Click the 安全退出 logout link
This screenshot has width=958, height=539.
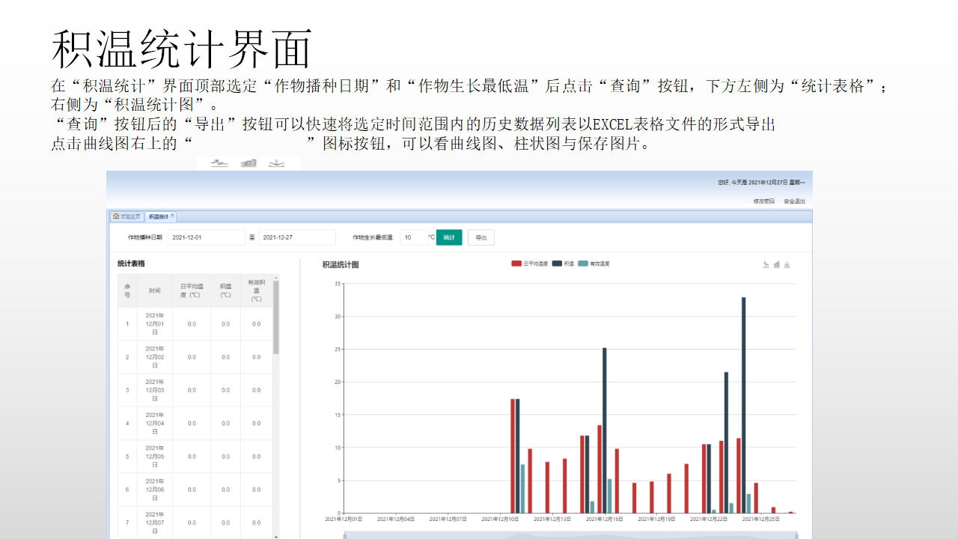(794, 201)
